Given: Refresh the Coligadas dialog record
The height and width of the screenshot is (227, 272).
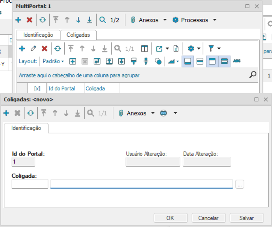Looking at the screenshot, I should coord(30,113).
